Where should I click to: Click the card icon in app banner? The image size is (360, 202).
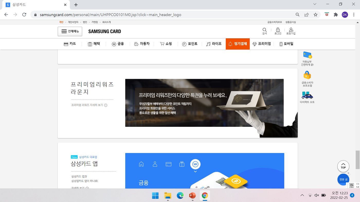click(168, 164)
